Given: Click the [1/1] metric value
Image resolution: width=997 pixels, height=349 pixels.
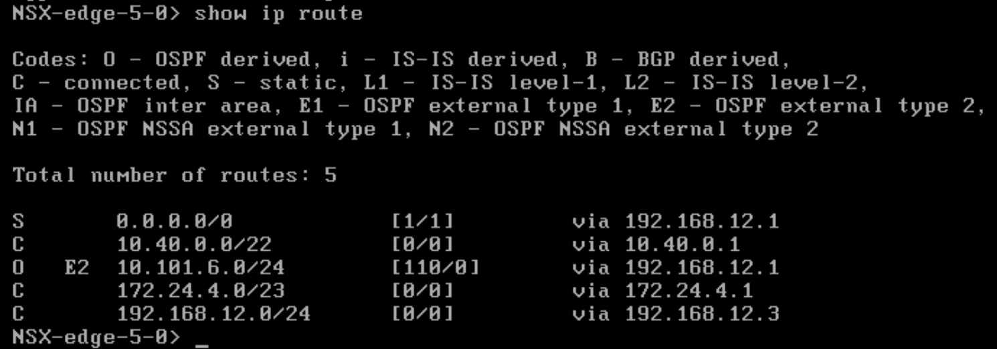Looking at the screenshot, I should tap(424, 221).
